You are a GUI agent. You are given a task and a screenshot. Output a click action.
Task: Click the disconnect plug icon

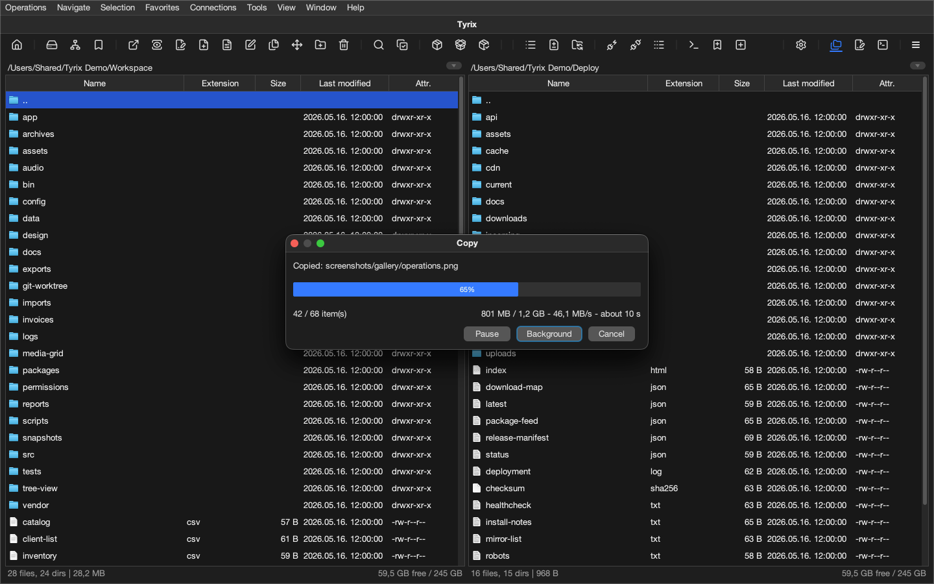click(x=636, y=45)
